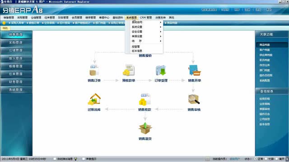Viewport: 289px width, 162px height.
Task: Select 维修管理 in the left sidebar
Action: click(16, 66)
